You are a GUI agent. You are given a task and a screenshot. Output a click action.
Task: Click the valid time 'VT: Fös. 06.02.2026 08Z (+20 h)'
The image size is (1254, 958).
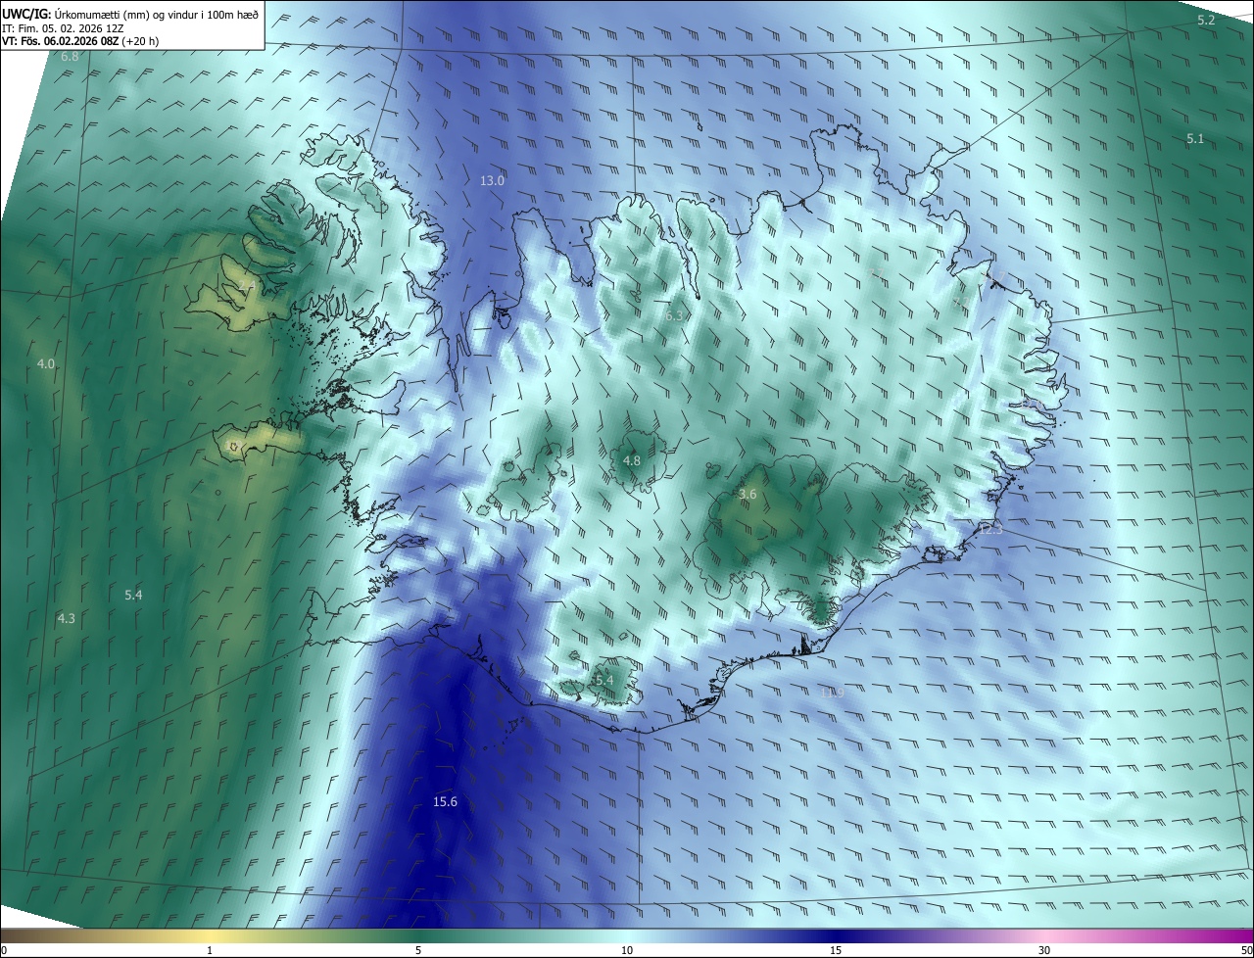pos(80,41)
